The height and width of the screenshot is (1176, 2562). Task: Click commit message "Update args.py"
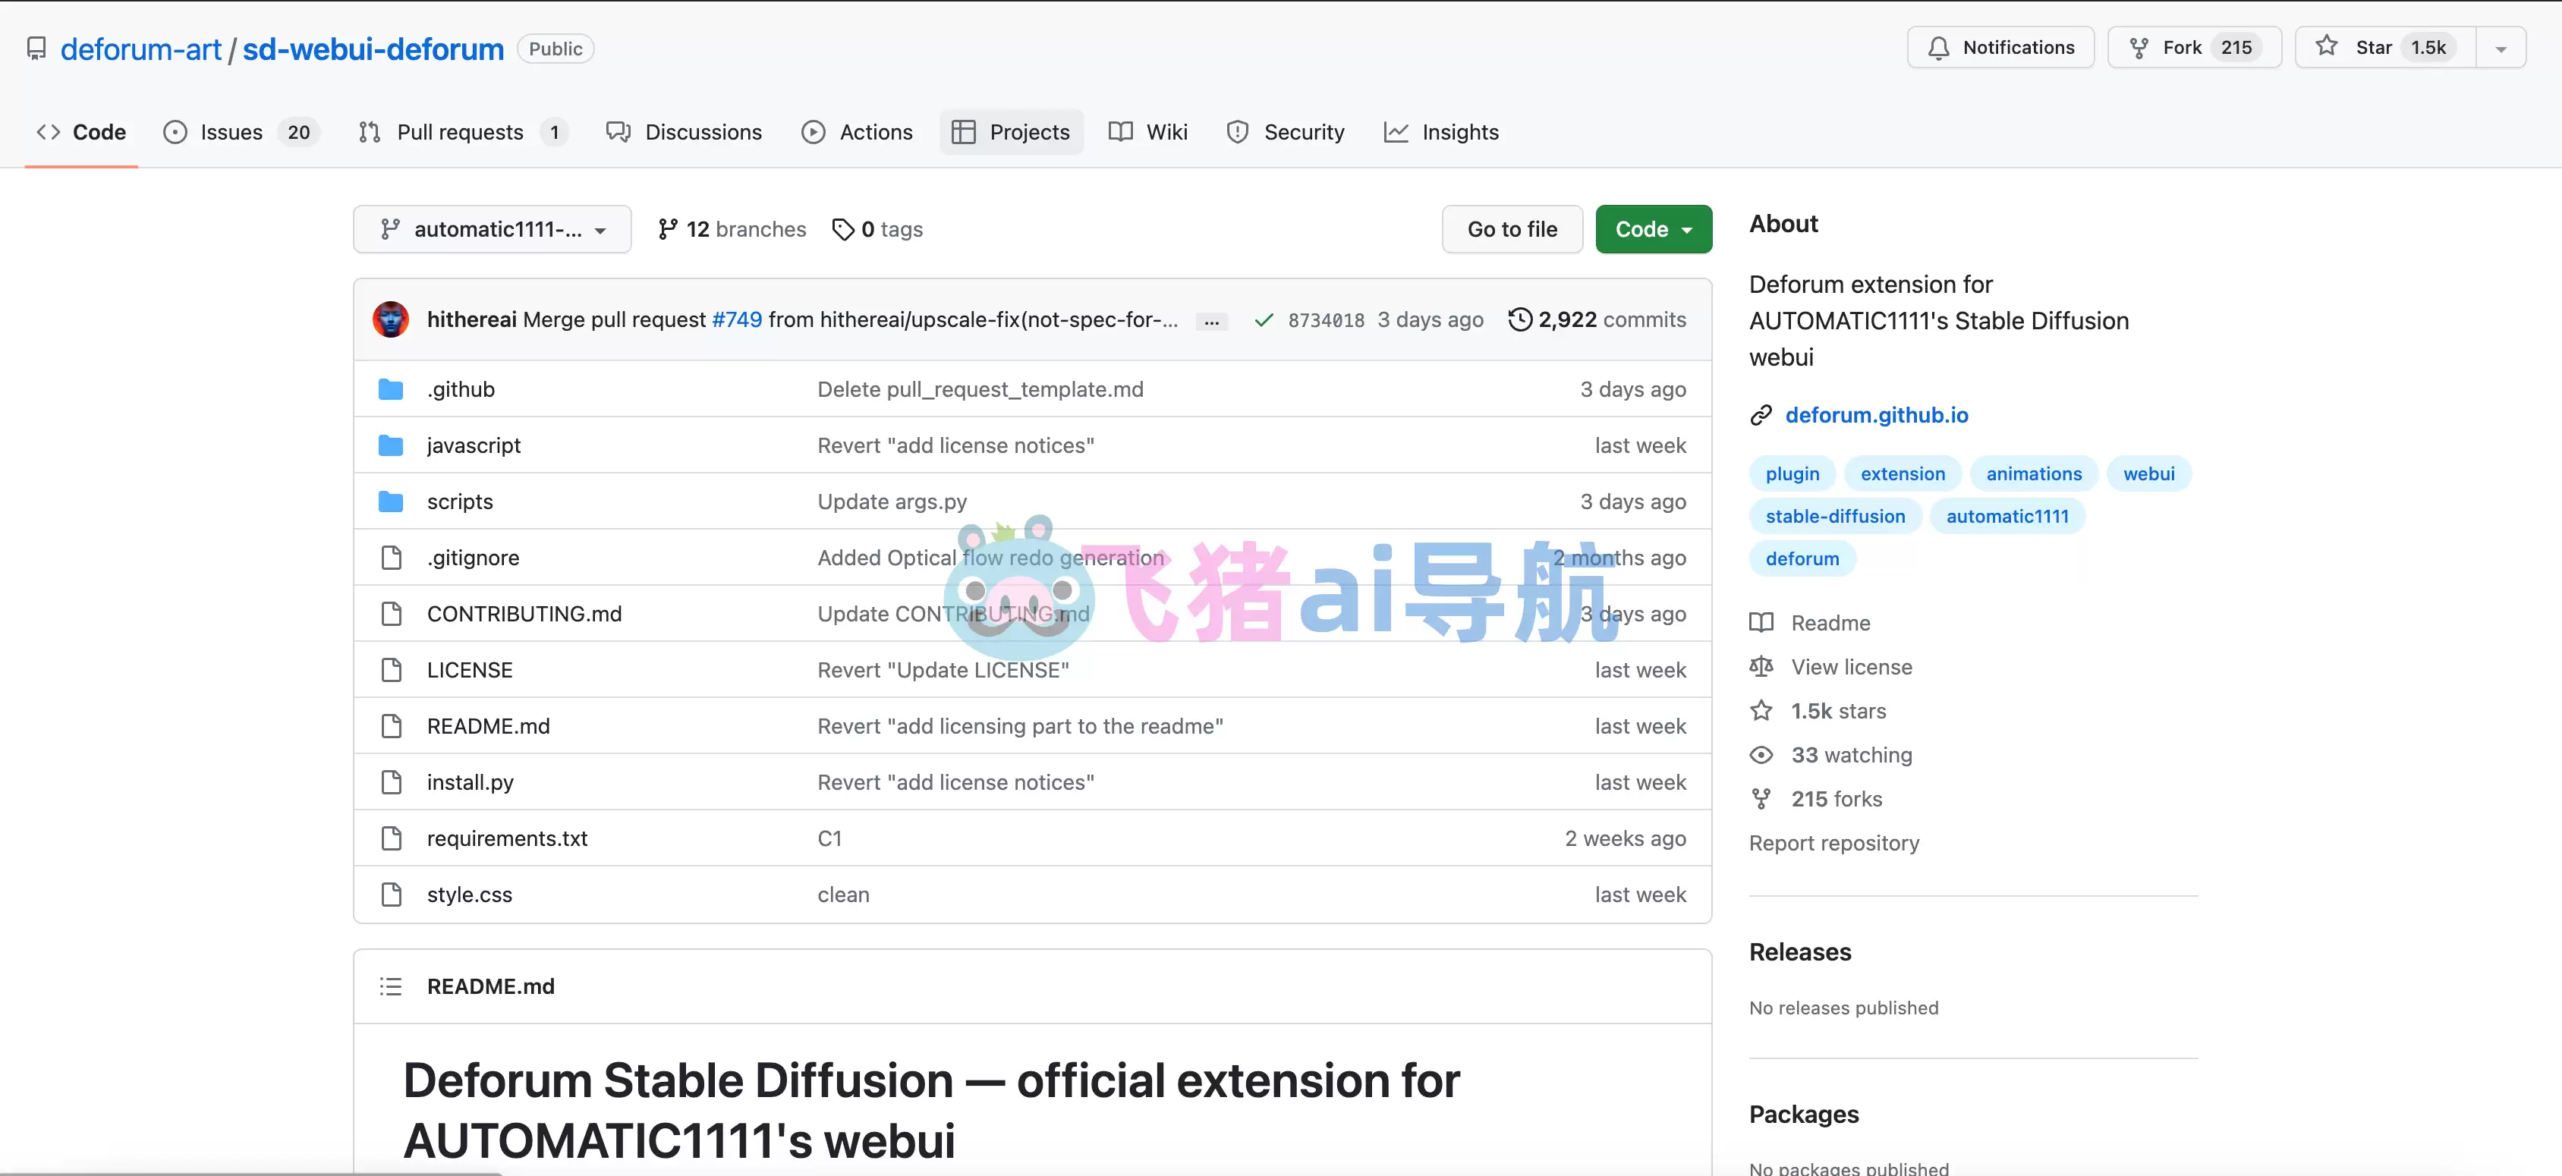click(892, 502)
